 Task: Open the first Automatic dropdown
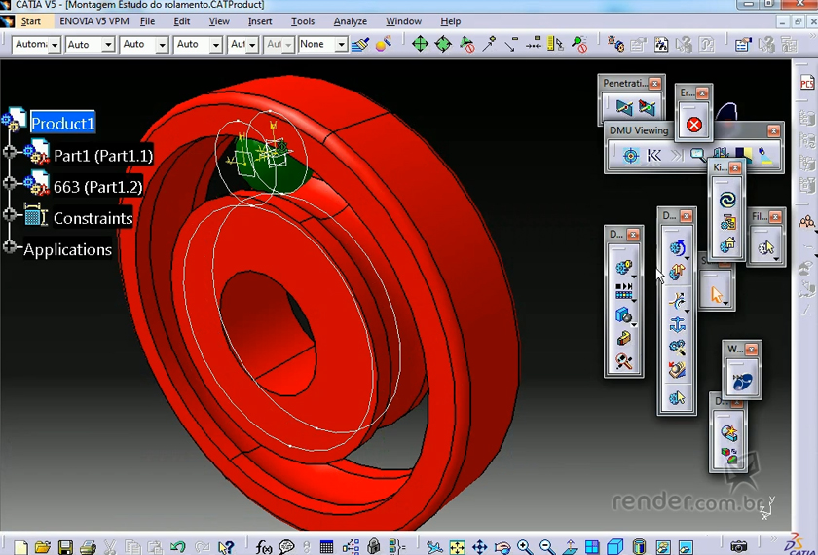pos(54,45)
